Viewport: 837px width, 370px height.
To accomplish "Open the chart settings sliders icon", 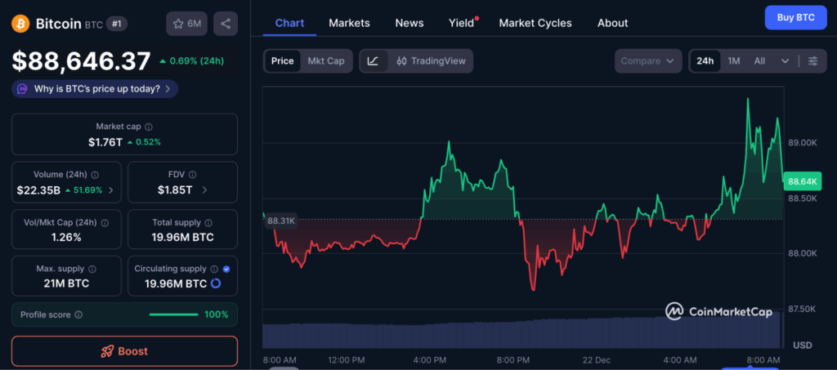I will pyautogui.click(x=812, y=61).
